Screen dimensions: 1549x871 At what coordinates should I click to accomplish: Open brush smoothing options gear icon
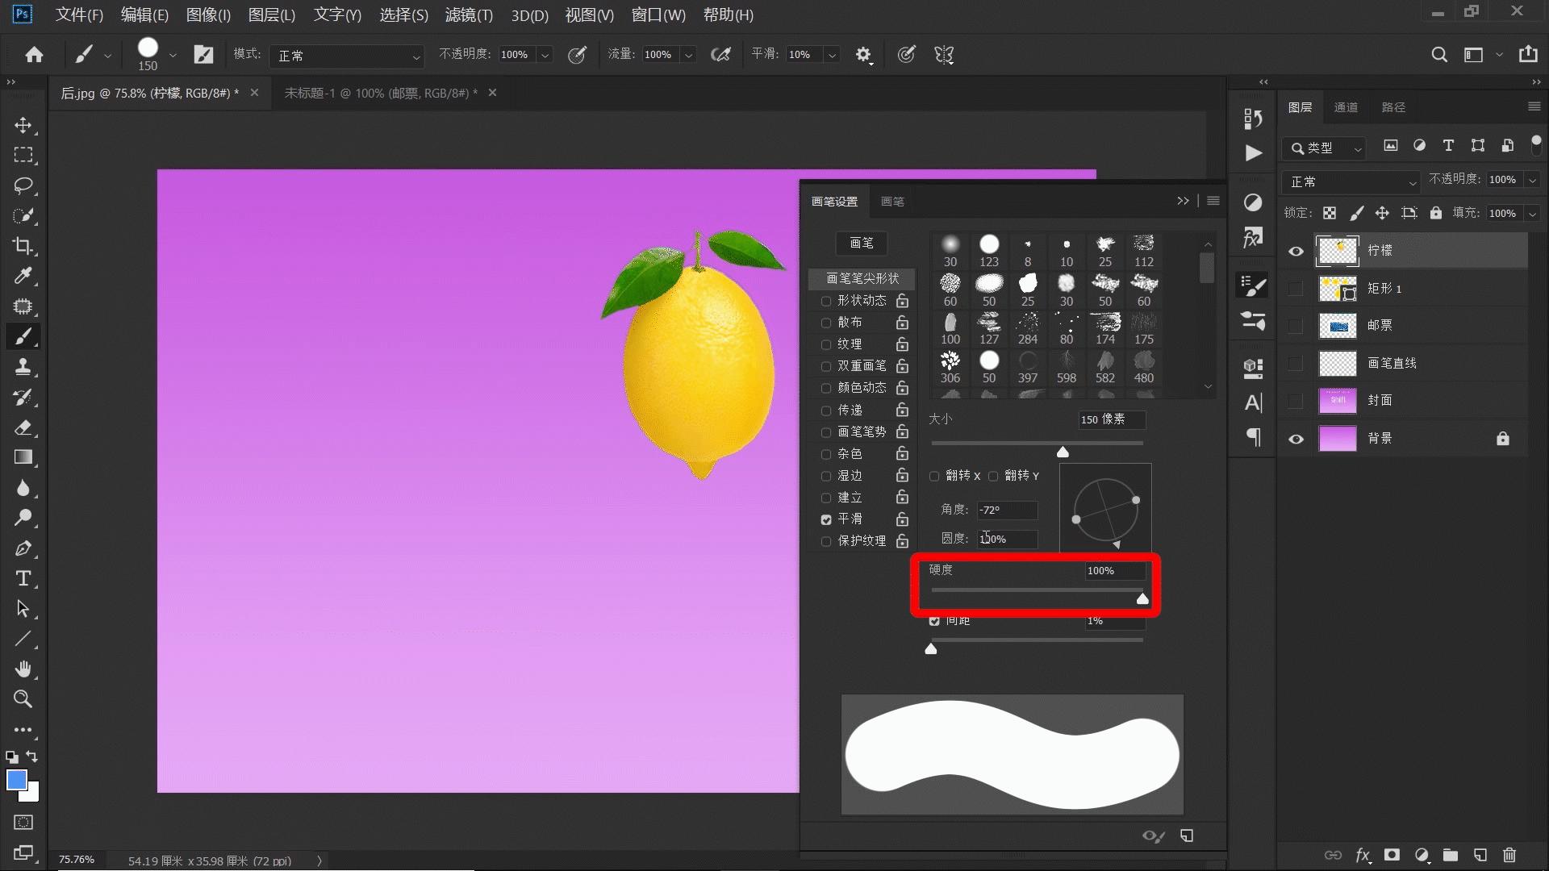pyautogui.click(x=863, y=55)
